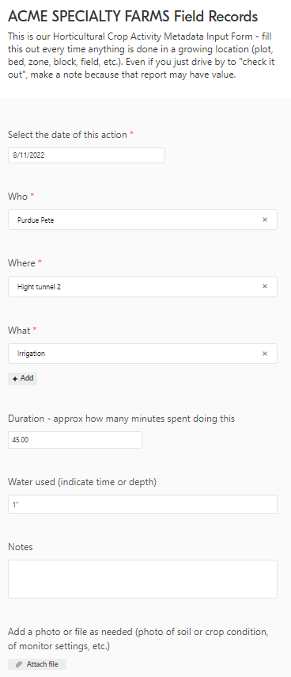The width and height of the screenshot is (291, 677).
Task: Clear the Purdue Pete selection
Action: click(265, 220)
